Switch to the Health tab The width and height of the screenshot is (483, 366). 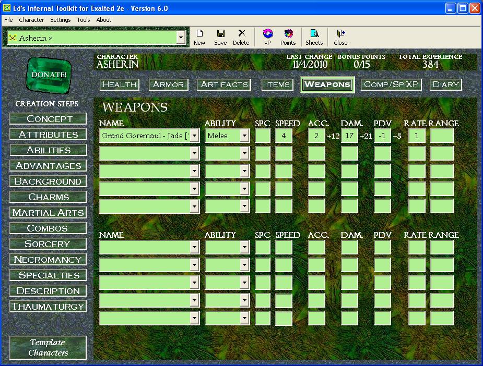120,84
